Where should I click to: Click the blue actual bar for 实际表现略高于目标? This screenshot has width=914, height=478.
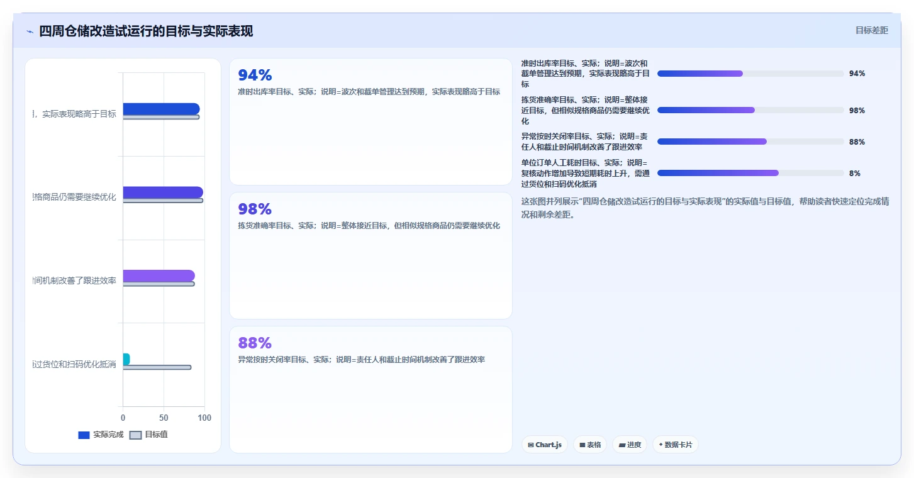(x=161, y=109)
